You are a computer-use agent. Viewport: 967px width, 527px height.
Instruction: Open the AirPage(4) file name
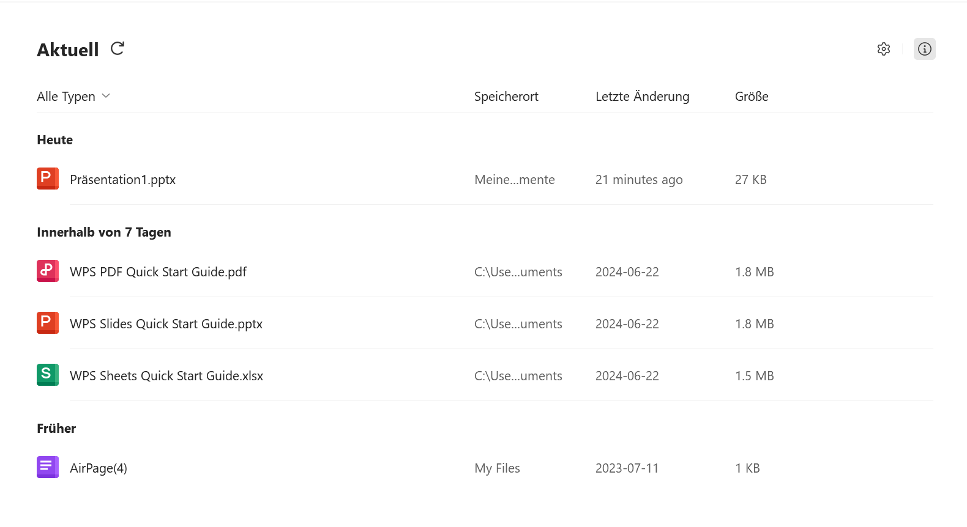point(99,468)
